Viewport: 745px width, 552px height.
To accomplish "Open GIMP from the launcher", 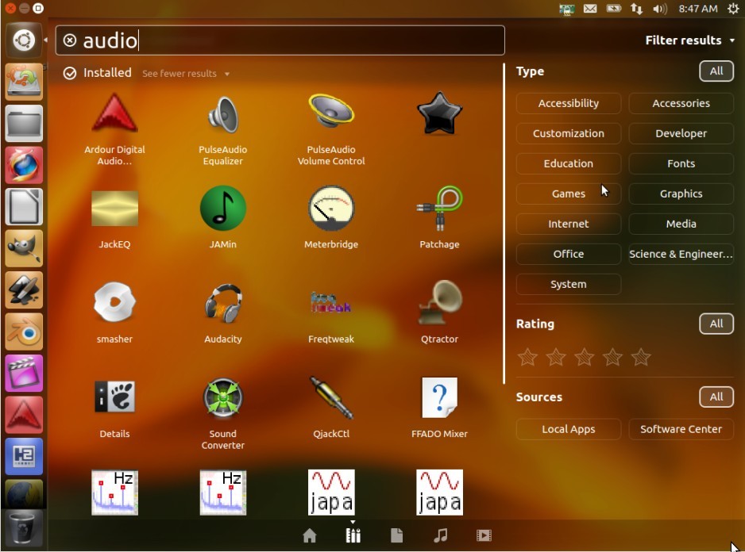I will pos(24,249).
